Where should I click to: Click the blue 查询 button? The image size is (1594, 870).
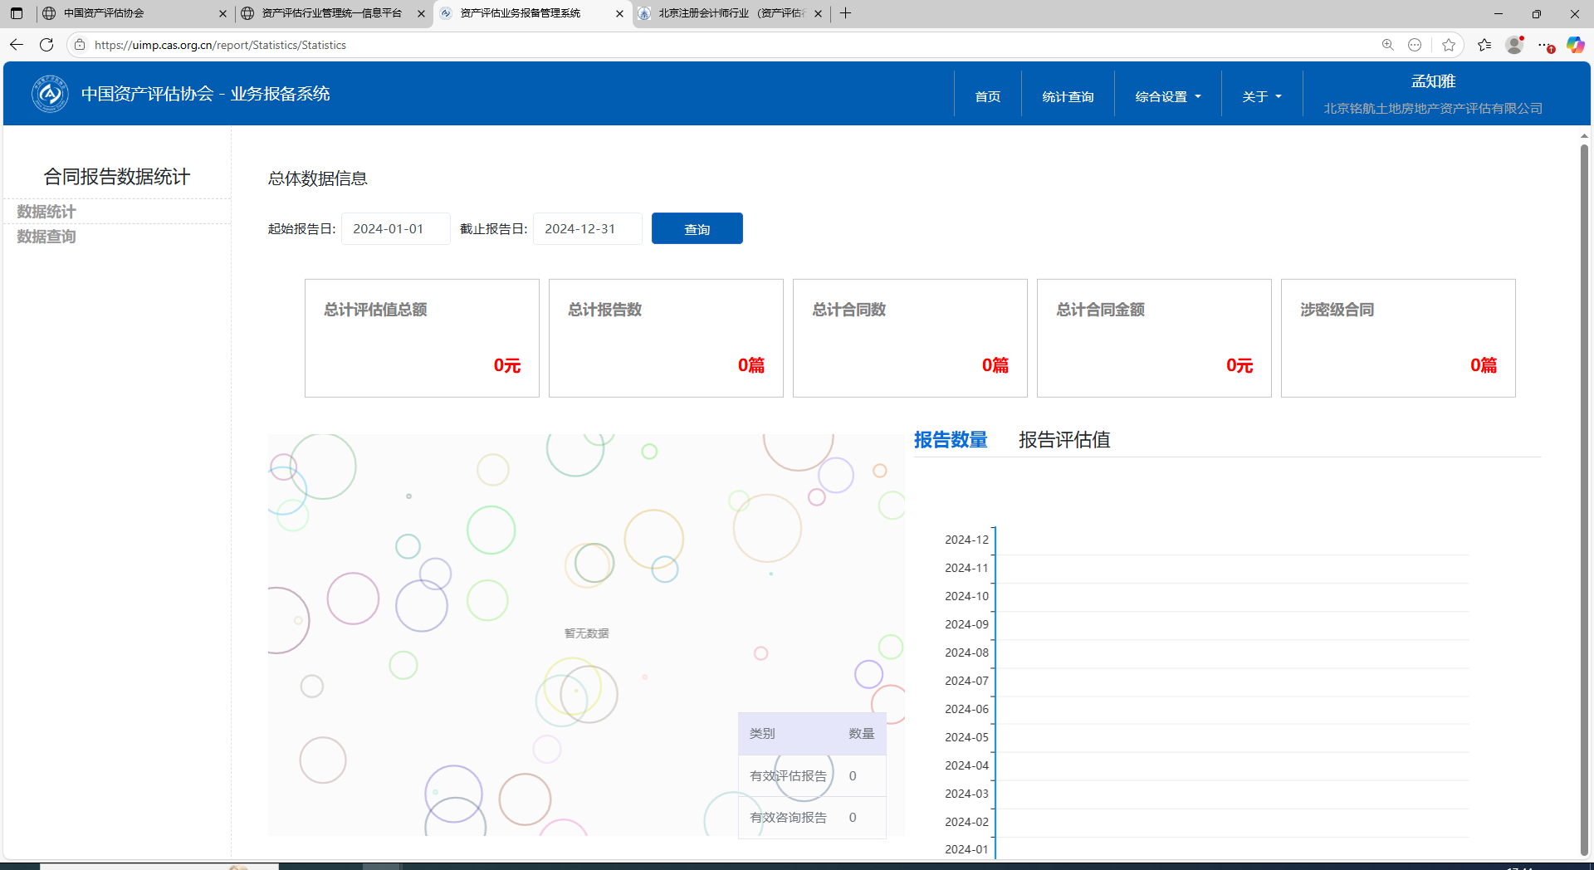[x=697, y=229]
